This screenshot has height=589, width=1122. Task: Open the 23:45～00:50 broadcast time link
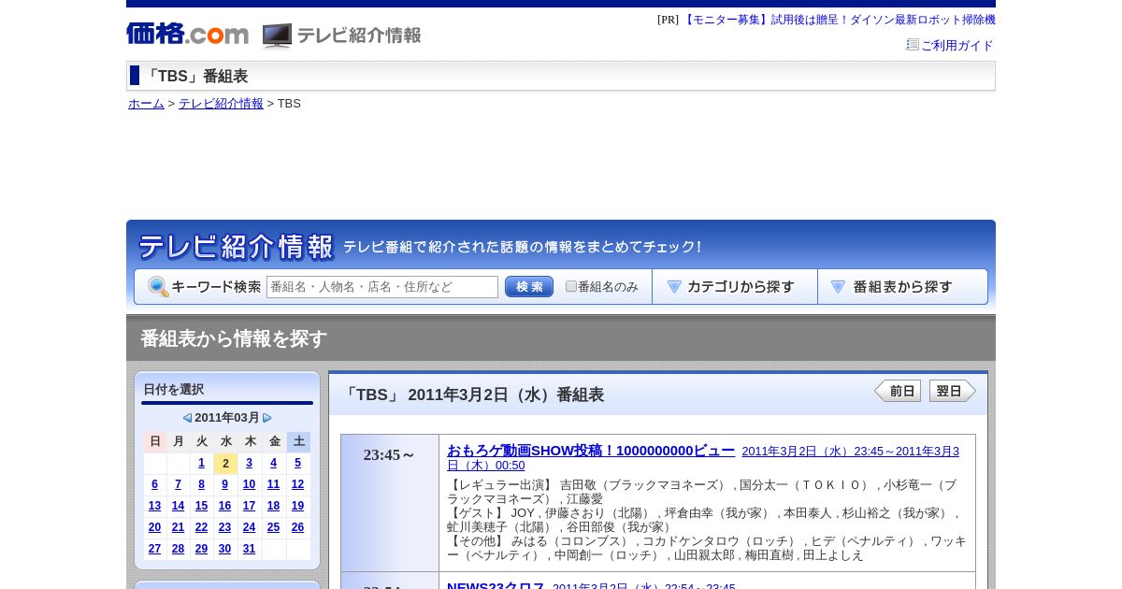coord(703,458)
